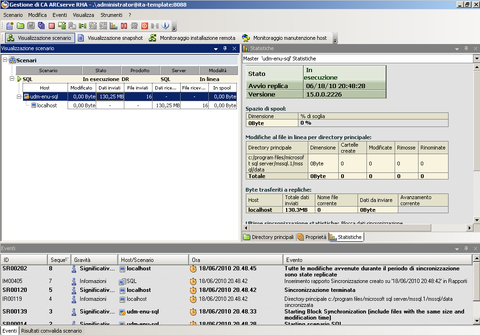Select the udm-enu-sql master row
Viewport: 480px width, 335px height.
130,97
